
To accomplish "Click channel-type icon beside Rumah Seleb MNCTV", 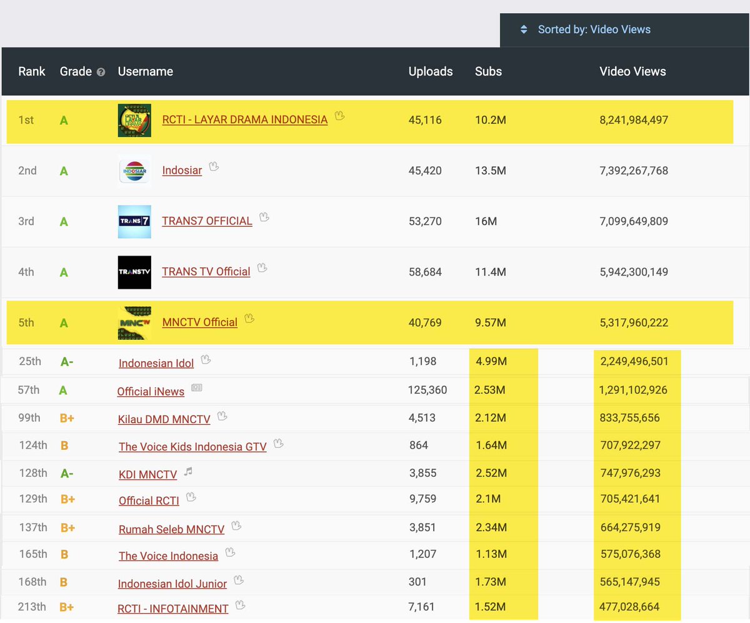I will click(236, 526).
